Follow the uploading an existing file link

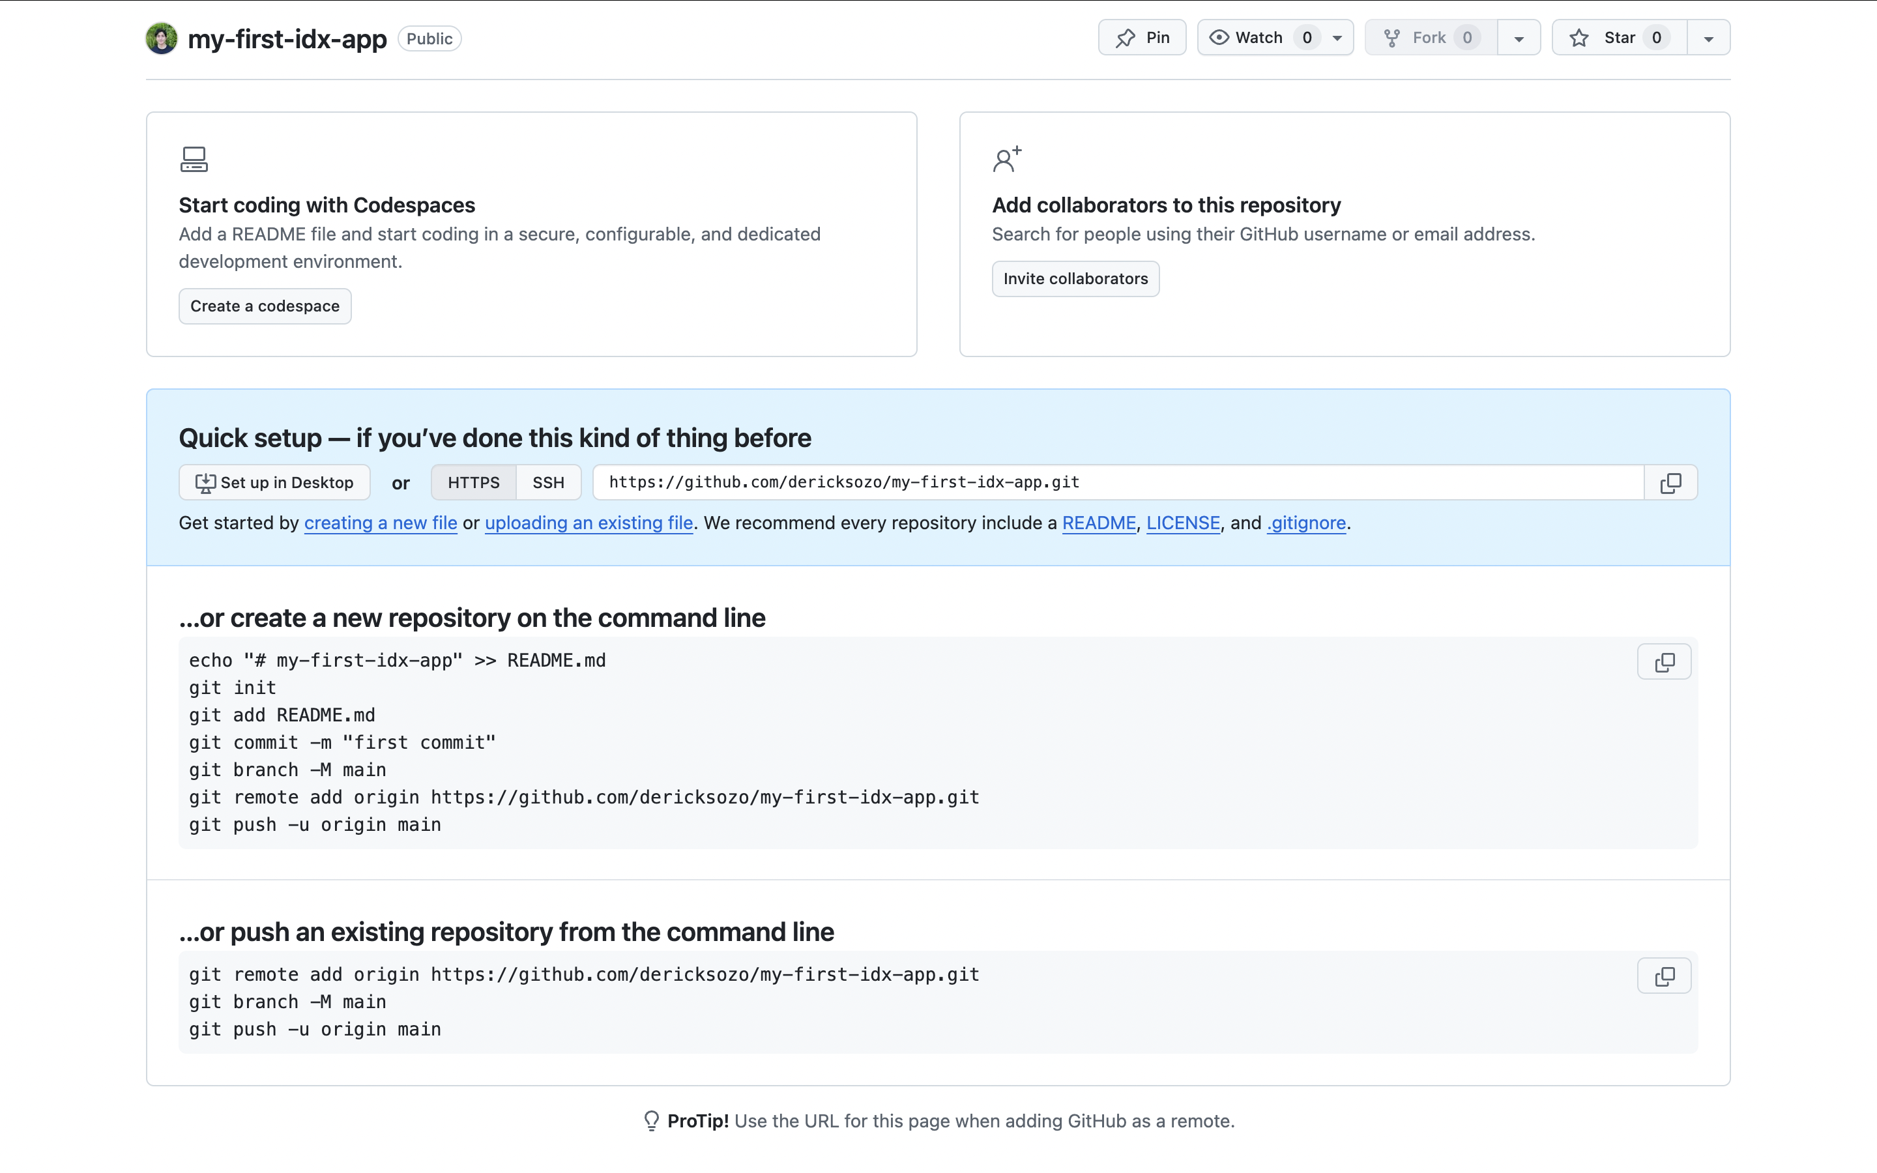click(x=589, y=523)
